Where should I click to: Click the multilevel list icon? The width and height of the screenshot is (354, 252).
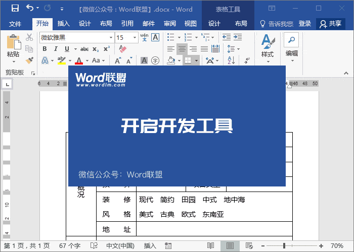coord(205,37)
